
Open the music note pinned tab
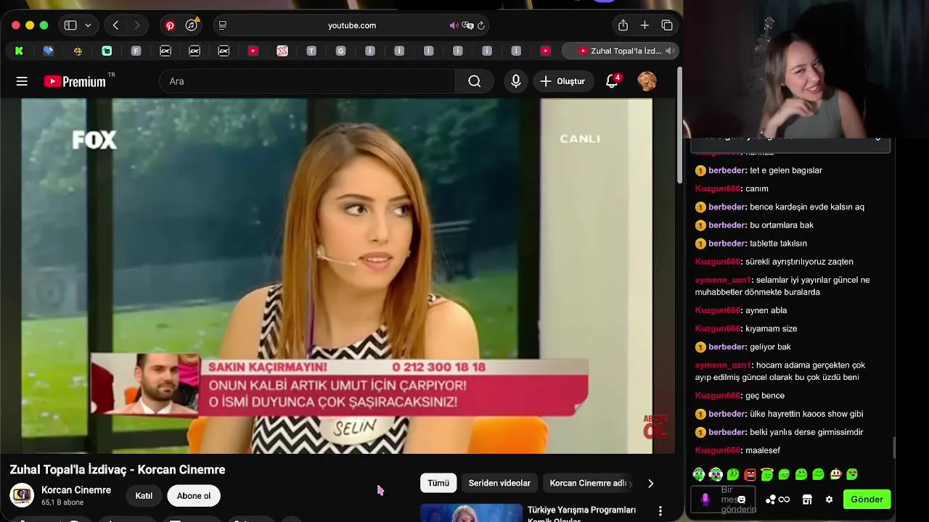[192, 25]
